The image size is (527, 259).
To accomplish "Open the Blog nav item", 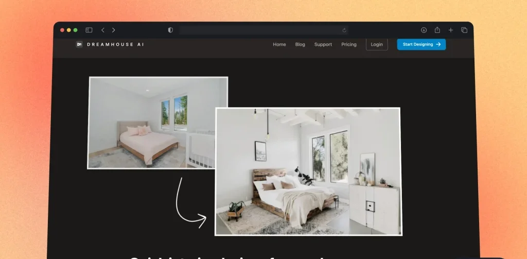I will [x=300, y=44].
